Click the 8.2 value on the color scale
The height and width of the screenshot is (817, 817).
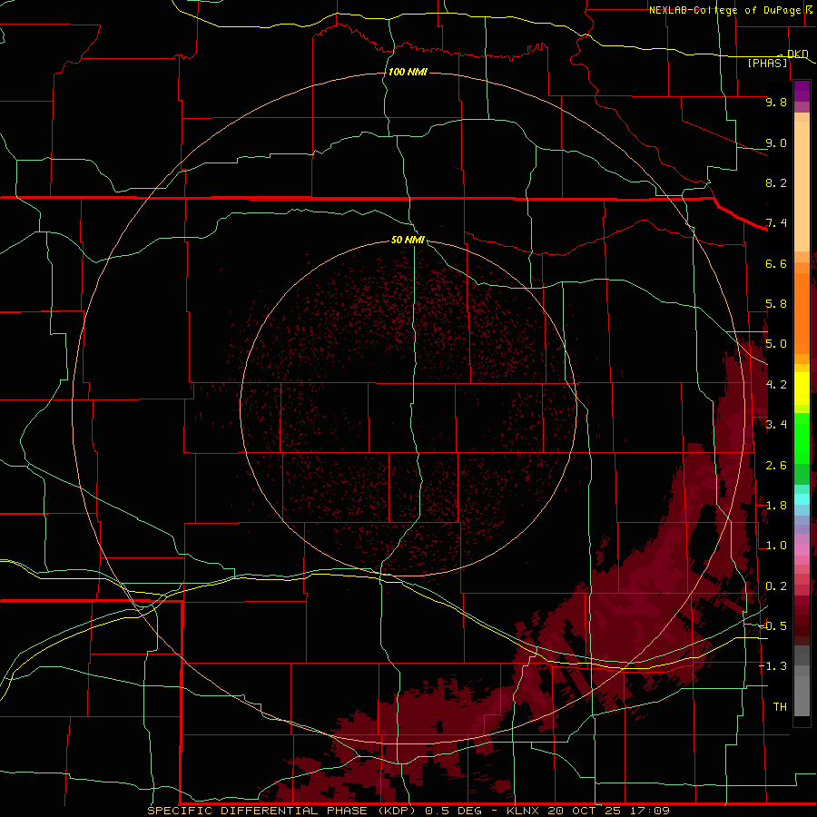pos(776,182)
